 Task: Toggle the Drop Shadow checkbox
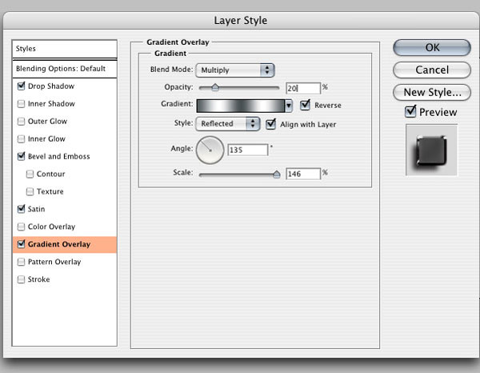21,86
